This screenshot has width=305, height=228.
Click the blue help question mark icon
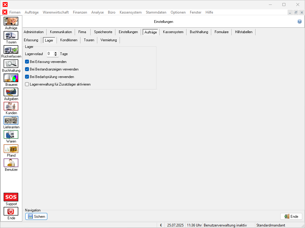(x=300, y=22)
